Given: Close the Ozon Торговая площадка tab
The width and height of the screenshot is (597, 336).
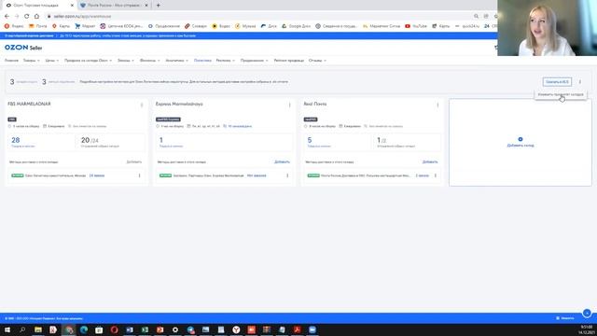Looking at the screenshot, I should (72, 6).
